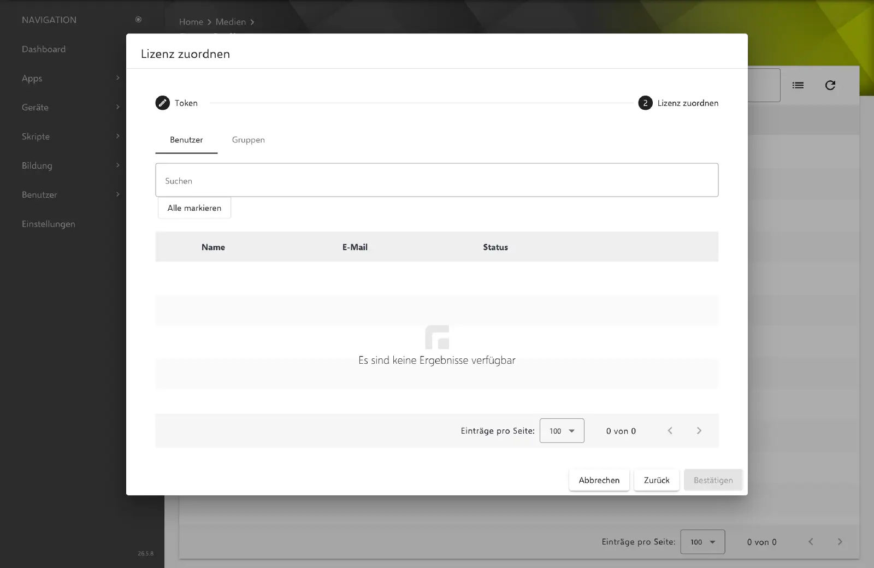This screenshot has width=874, height=568.
Task: Click the Token step label
Action: coord(186,103)
